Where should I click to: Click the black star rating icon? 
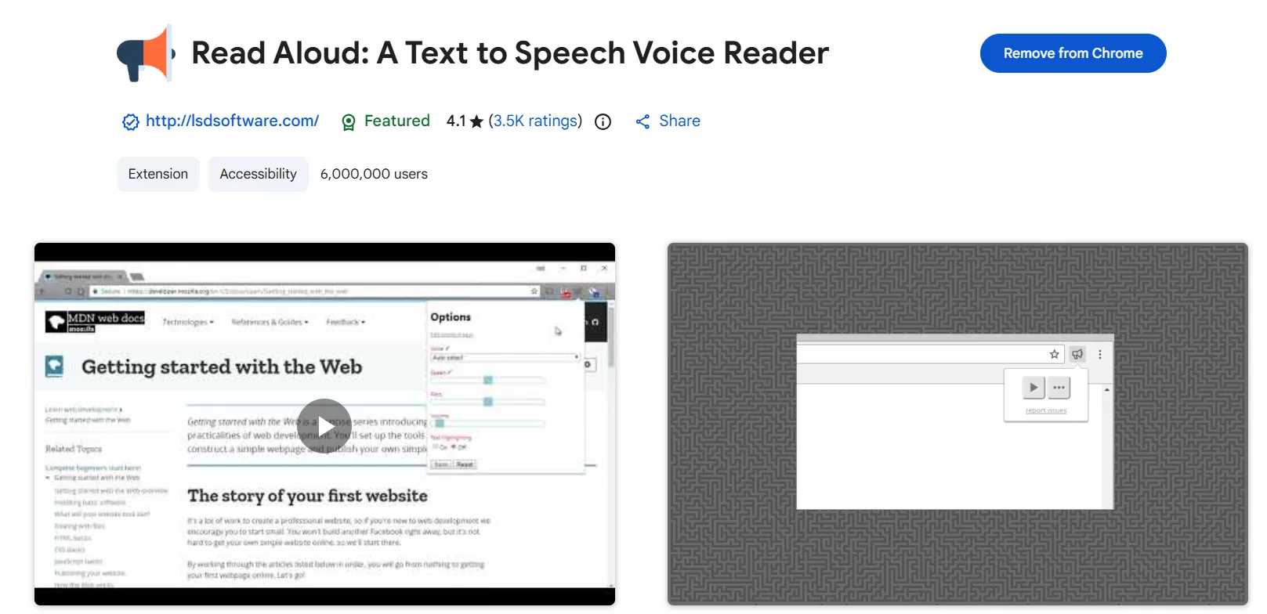(476, 121)
